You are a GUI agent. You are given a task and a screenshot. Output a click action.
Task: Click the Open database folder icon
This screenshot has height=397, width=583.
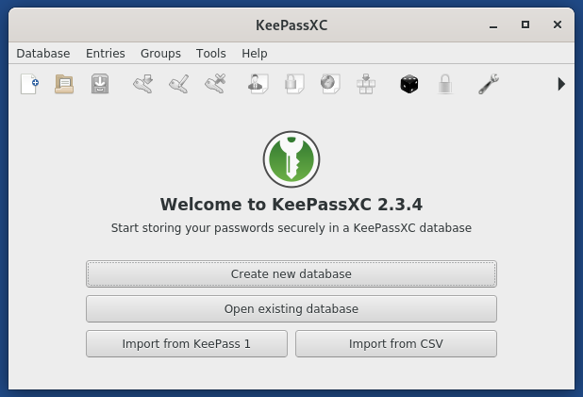[x=64, y=84]
